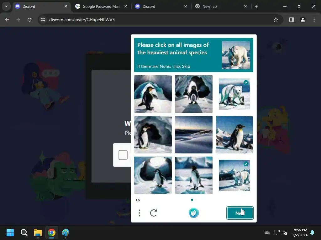
Task: Switch to the Google Password Manager tab
Action: pos(101,7)
